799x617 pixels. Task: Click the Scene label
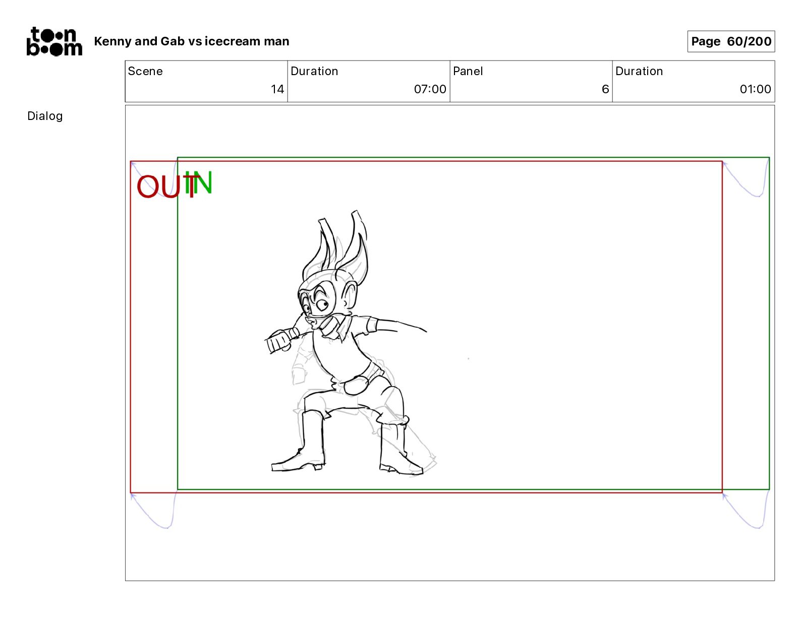click(145, 71)
